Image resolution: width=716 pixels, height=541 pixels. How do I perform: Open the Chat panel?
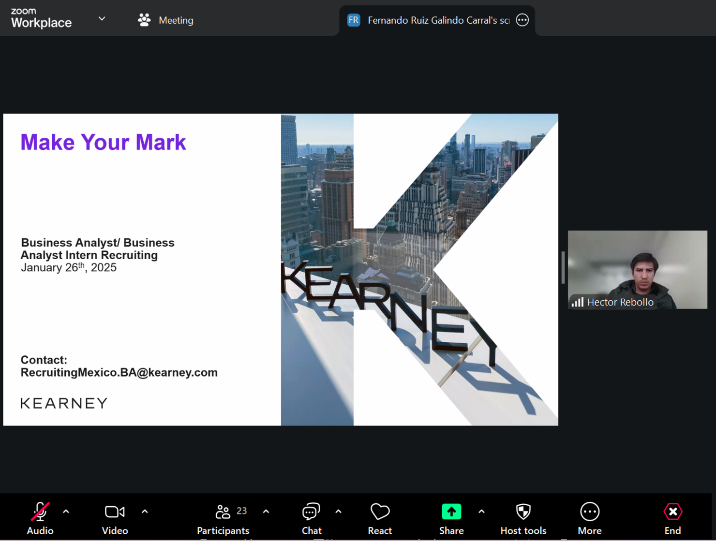pyautogui.click(x=311, y=512)
